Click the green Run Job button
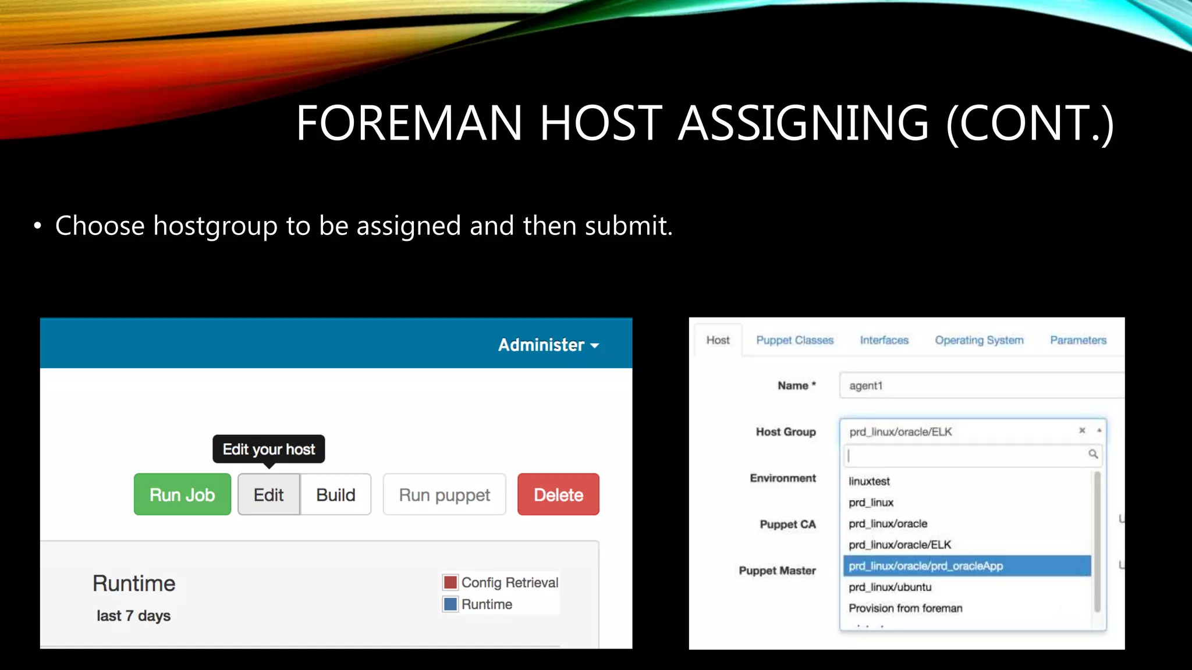Image resolution: width=1192 pixels, height=670 pixels. point(182,494)
